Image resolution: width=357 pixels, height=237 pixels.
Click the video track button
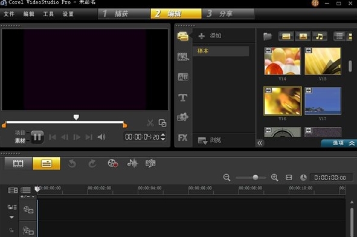[28, 209]
